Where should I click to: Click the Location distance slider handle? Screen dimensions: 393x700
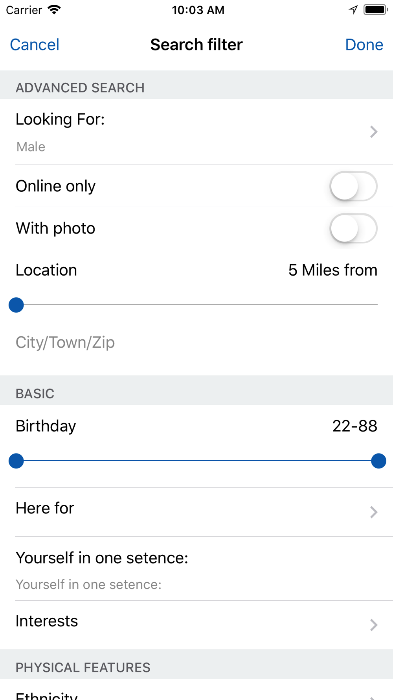[16, 305]
